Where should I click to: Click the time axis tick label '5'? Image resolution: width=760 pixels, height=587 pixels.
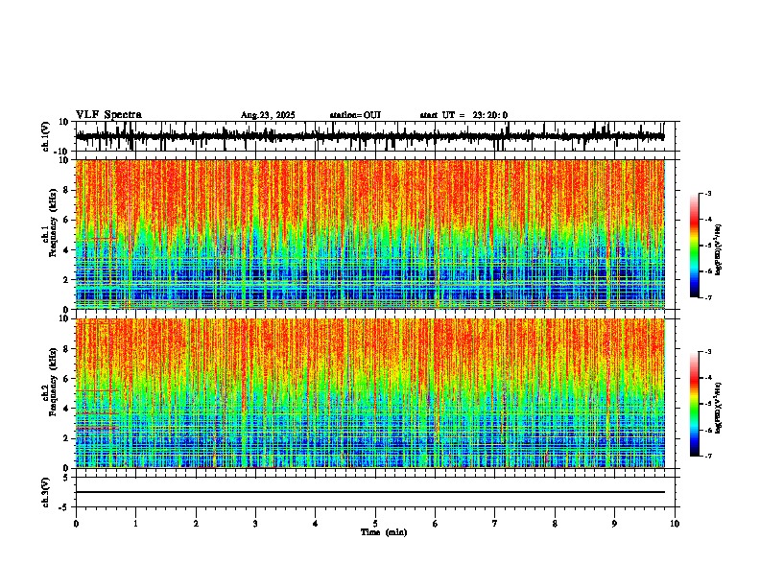(x=375, y=524)
